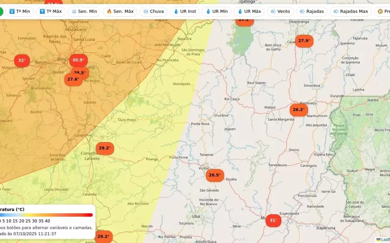Click the 29.2° marker near Conselheiro Lafaiete

point(104,149)
